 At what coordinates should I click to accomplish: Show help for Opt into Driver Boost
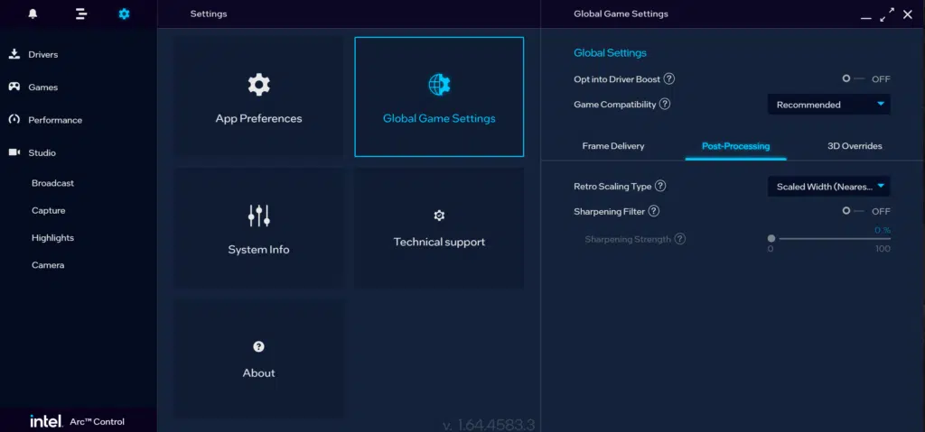(669, 79)
